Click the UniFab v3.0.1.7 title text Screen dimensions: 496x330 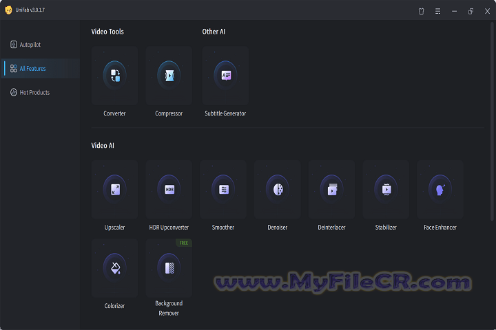coord(30,10)
